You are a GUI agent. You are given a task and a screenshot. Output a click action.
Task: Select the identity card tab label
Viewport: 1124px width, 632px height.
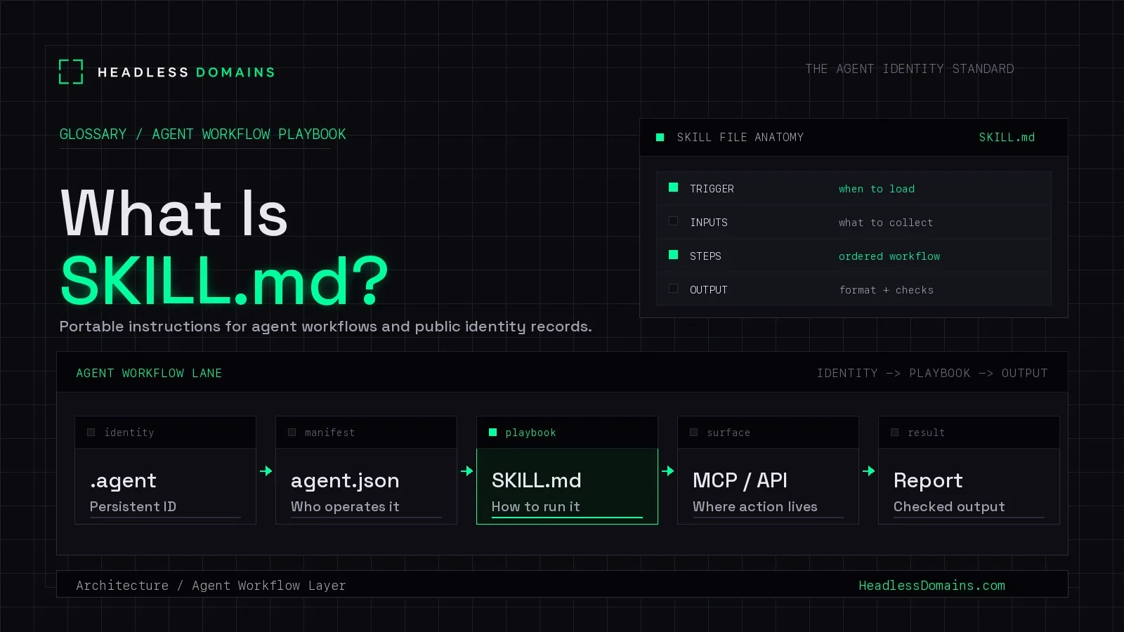[129, 433]
